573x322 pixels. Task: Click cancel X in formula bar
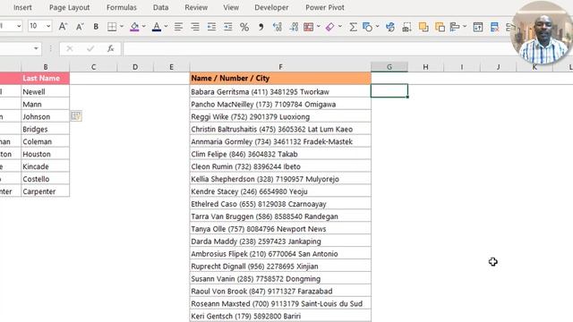70,48
